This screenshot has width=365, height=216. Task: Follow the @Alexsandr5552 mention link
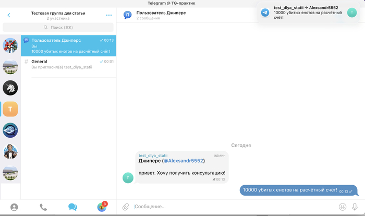coord(184,161)
